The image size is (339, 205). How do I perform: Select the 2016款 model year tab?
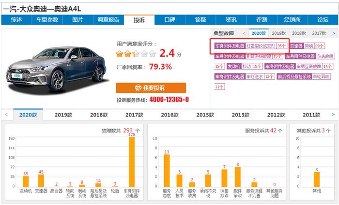point(170,115)
